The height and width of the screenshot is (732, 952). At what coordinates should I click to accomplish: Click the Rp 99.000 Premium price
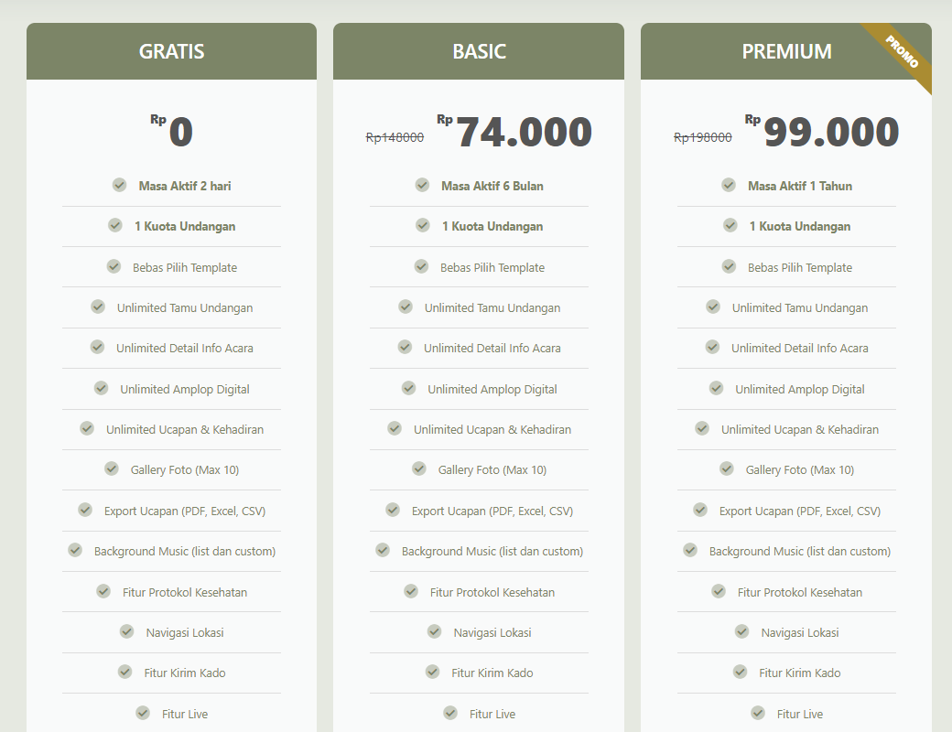click(822, 131)
